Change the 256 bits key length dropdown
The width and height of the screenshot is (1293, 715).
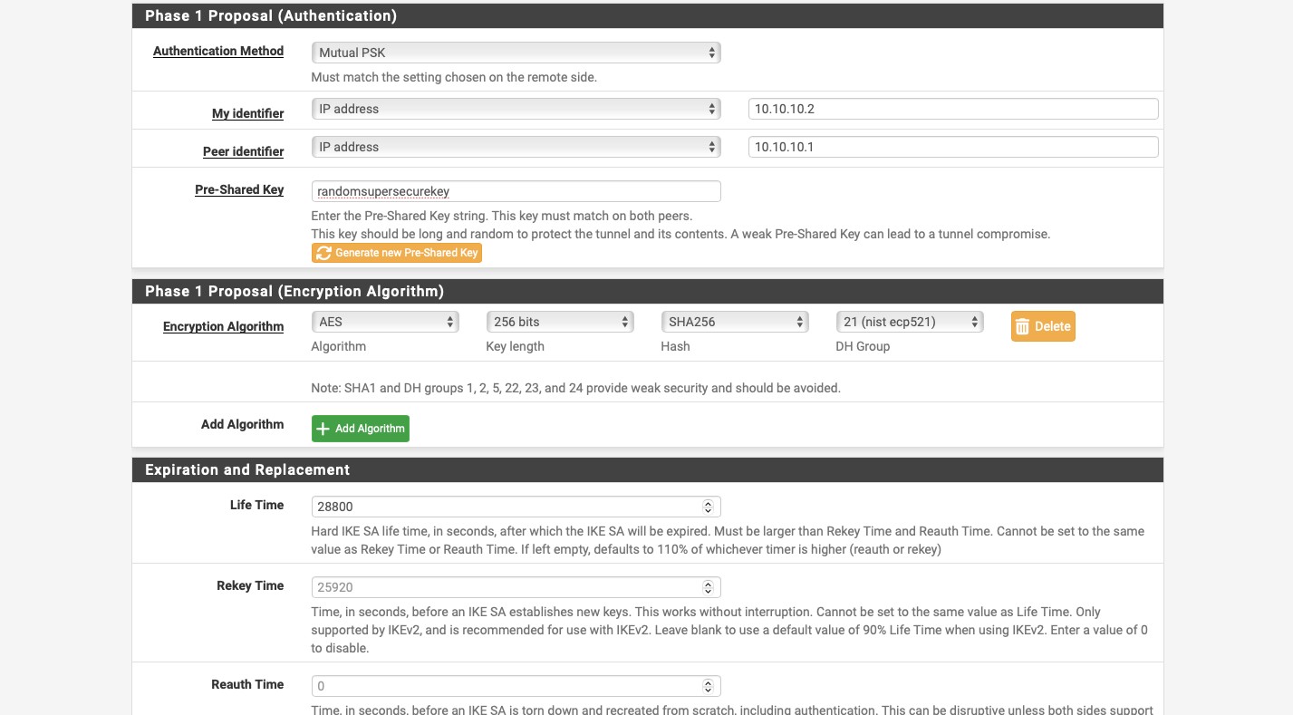pyautogui.click(x=559, y=322)
